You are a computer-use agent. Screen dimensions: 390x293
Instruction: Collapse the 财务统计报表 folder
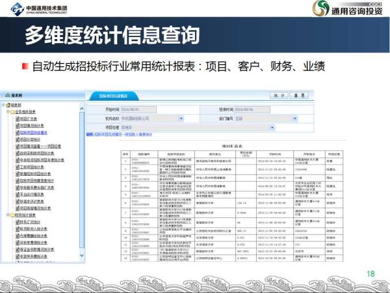pyautogui.click(x=6, y=214)
